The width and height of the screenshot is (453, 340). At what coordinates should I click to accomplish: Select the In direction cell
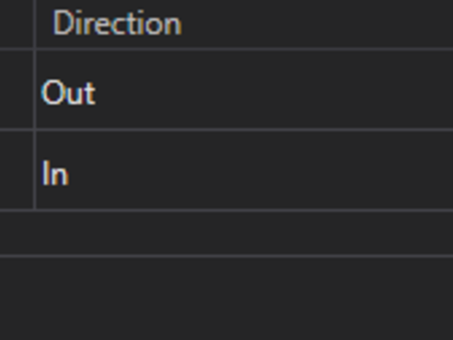click(x=55, y=174)
